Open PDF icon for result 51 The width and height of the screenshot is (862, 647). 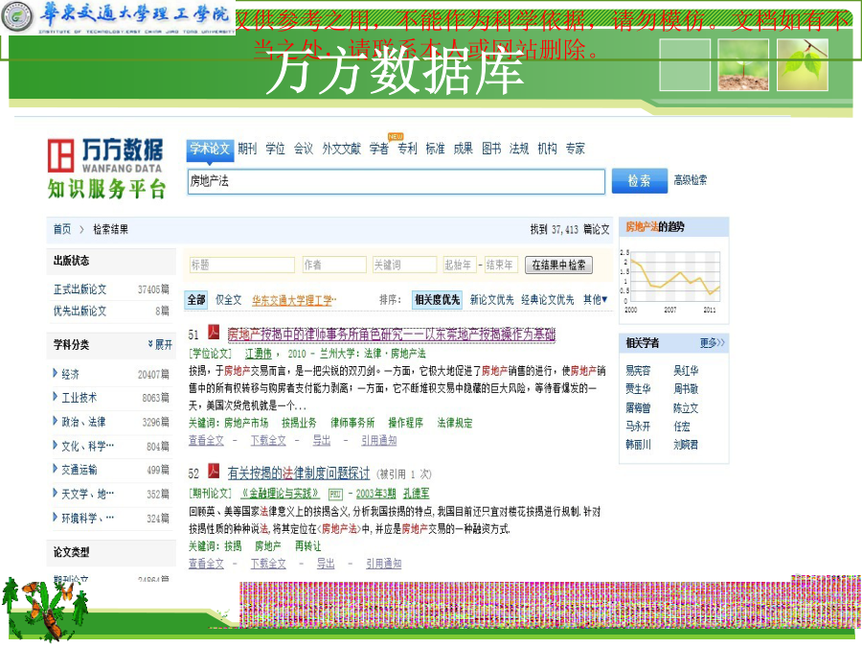214,333
